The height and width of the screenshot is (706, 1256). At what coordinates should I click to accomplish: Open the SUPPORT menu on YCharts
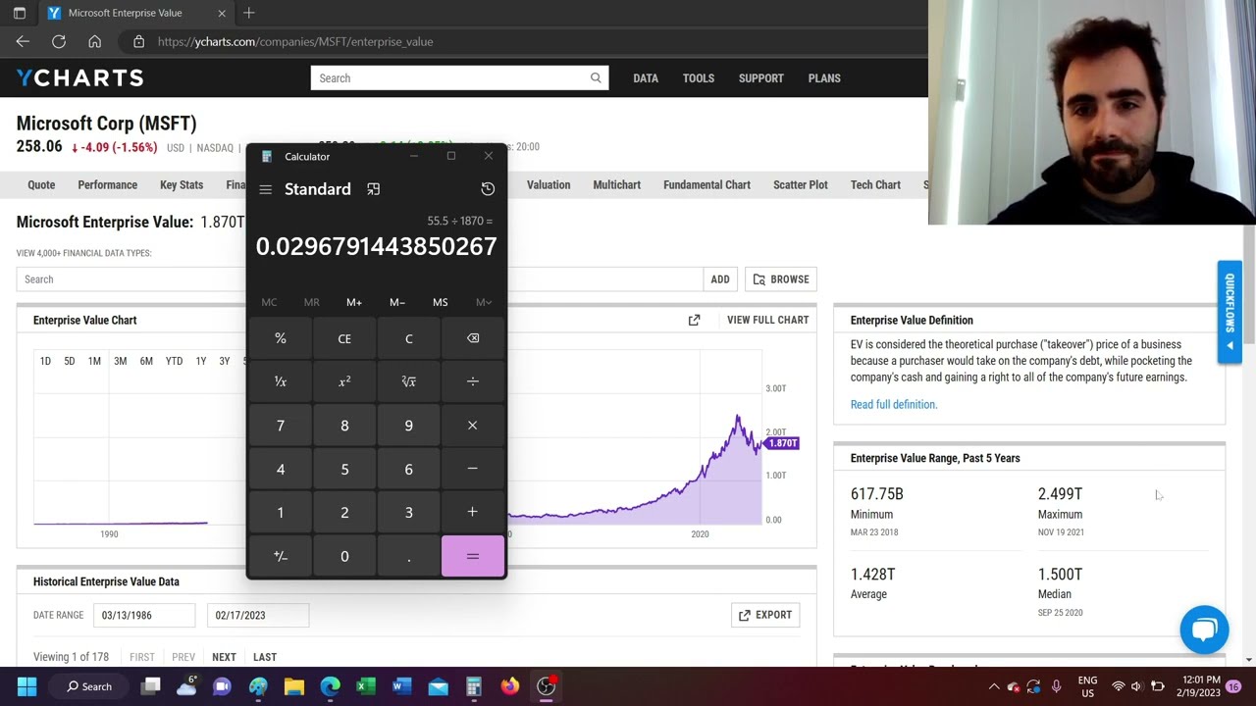point(761,78)
